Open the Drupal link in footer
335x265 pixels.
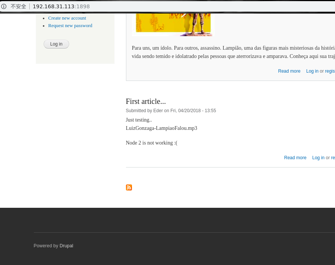tap(66, 246)
